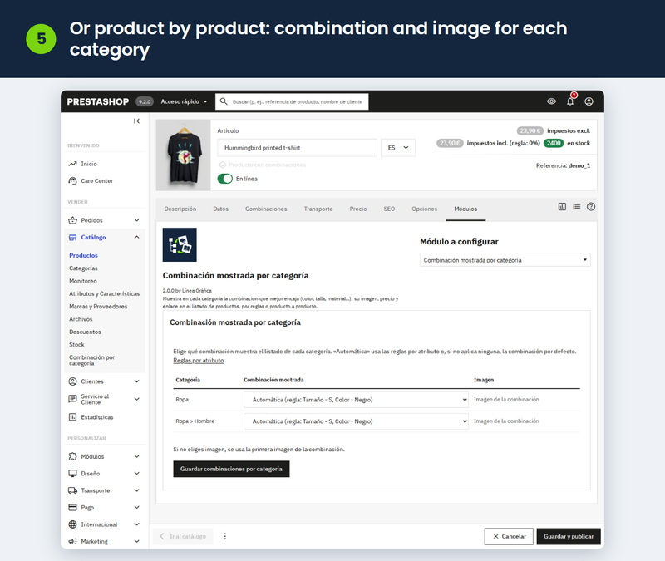Open Monitoreo sidebar link
Screen dimensions: 665x561
(82, 281)
